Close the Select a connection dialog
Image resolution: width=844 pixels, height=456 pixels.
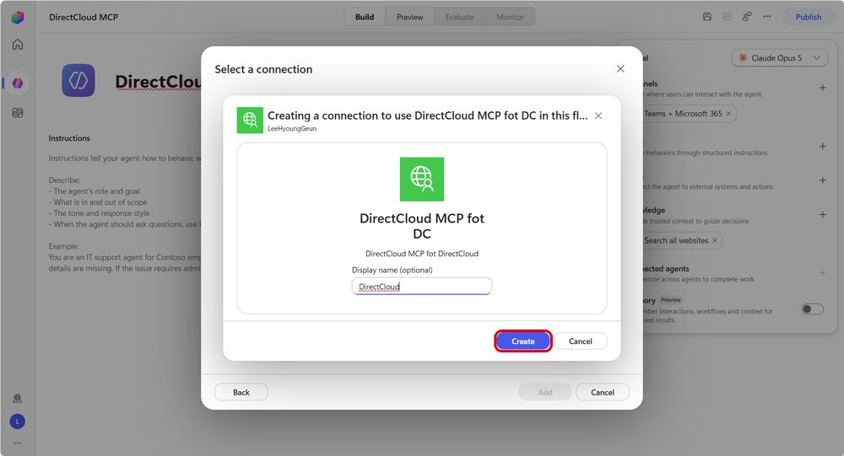[x=620, y=69]
